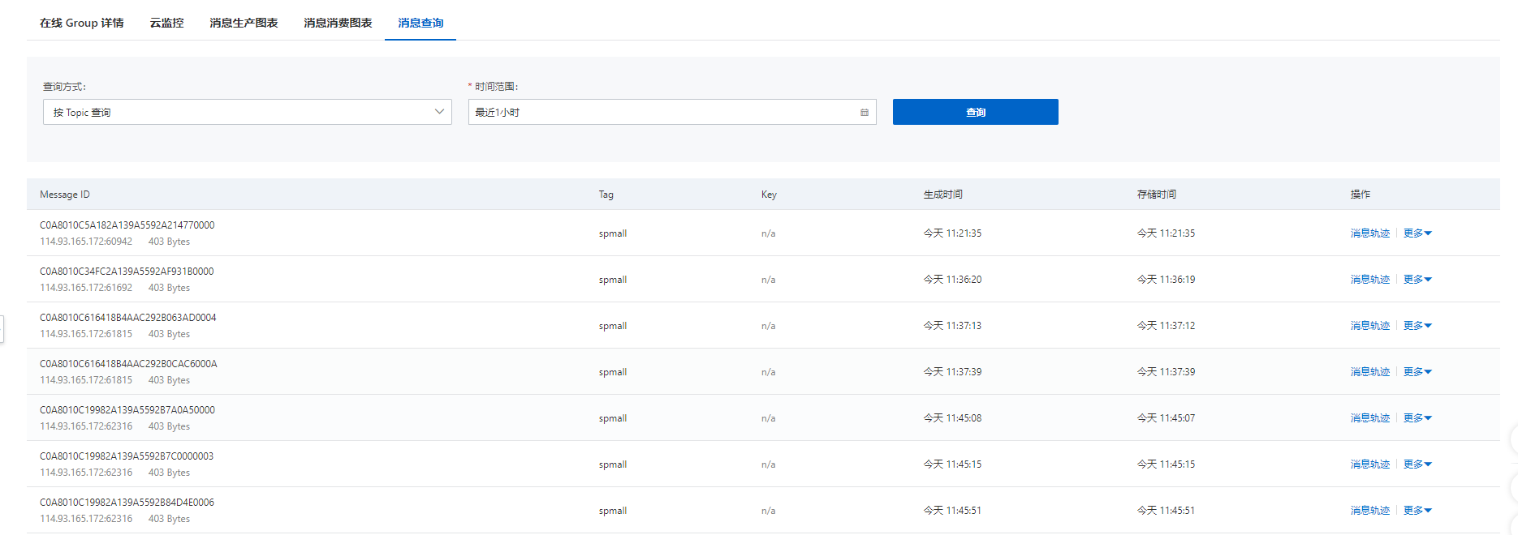Expand 更多 for the 11:45:51 message

pos(1417,511)
